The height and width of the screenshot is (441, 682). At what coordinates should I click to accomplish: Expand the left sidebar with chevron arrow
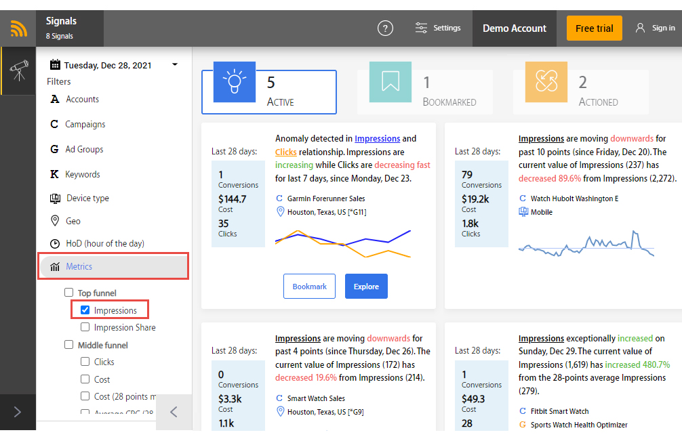tap(18, 412)
